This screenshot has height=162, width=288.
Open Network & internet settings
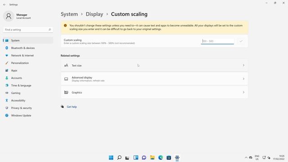pos(28,55)
